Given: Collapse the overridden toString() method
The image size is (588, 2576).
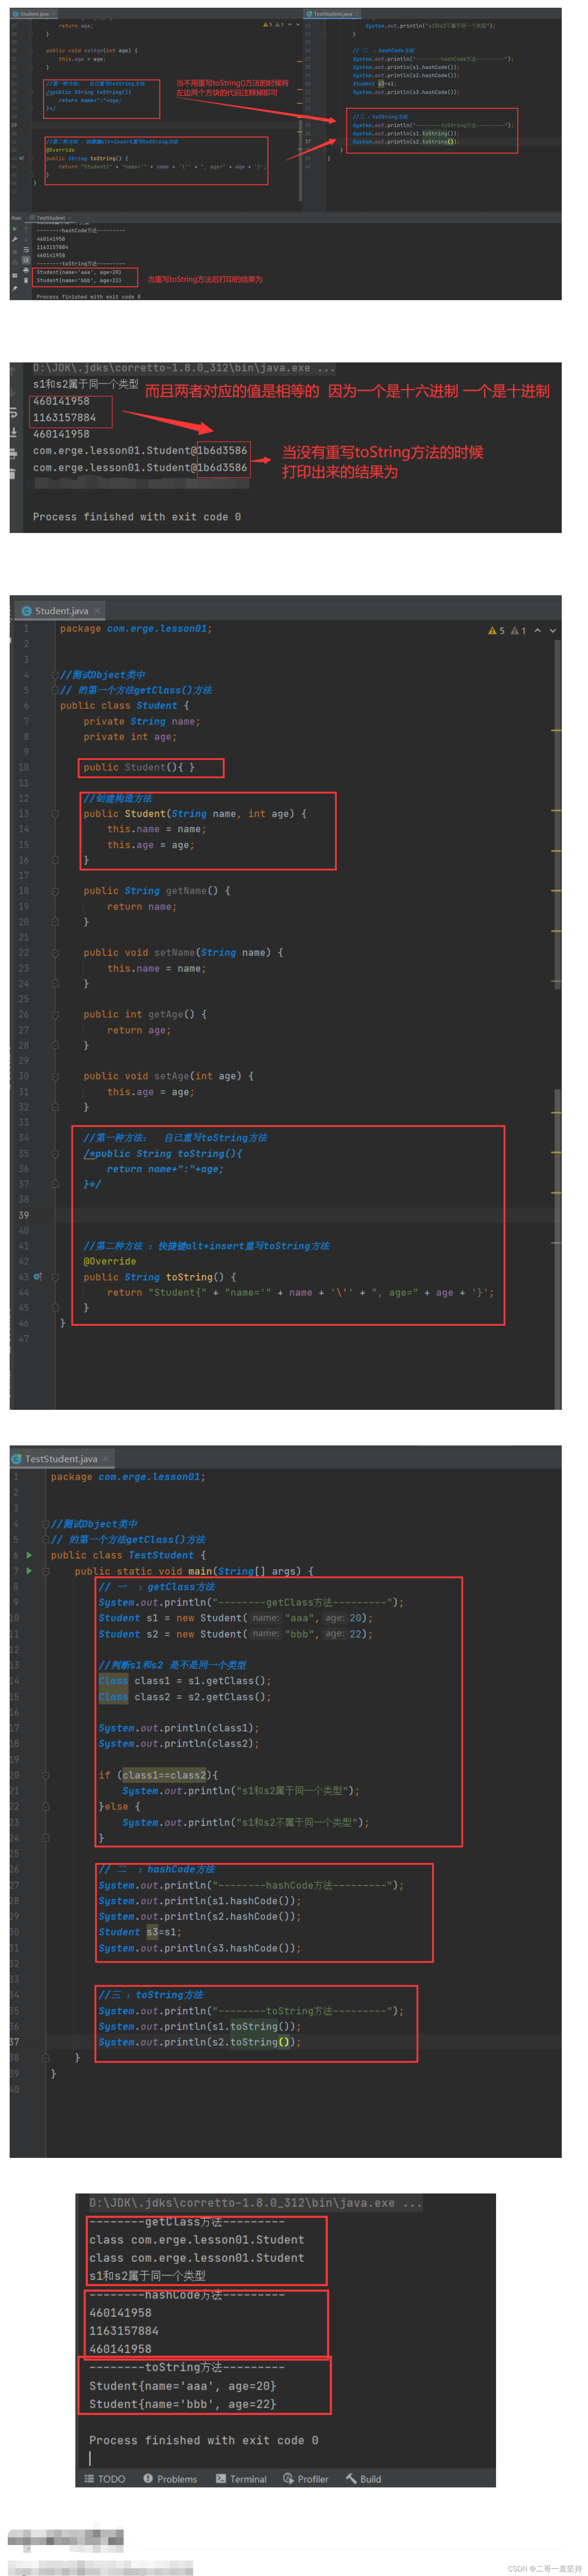Looking at the screenshot, I should (x=55, y=1277).
